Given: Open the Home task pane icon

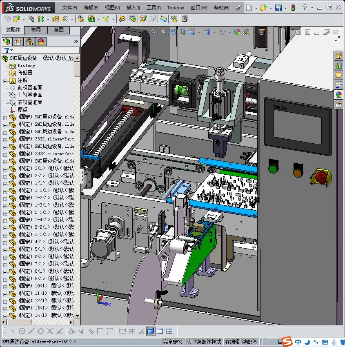Looking at the screenshot, I should 338,56.
